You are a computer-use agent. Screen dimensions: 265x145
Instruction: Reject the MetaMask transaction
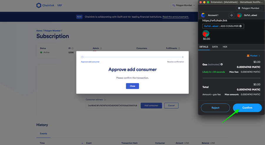click(215, 108)
